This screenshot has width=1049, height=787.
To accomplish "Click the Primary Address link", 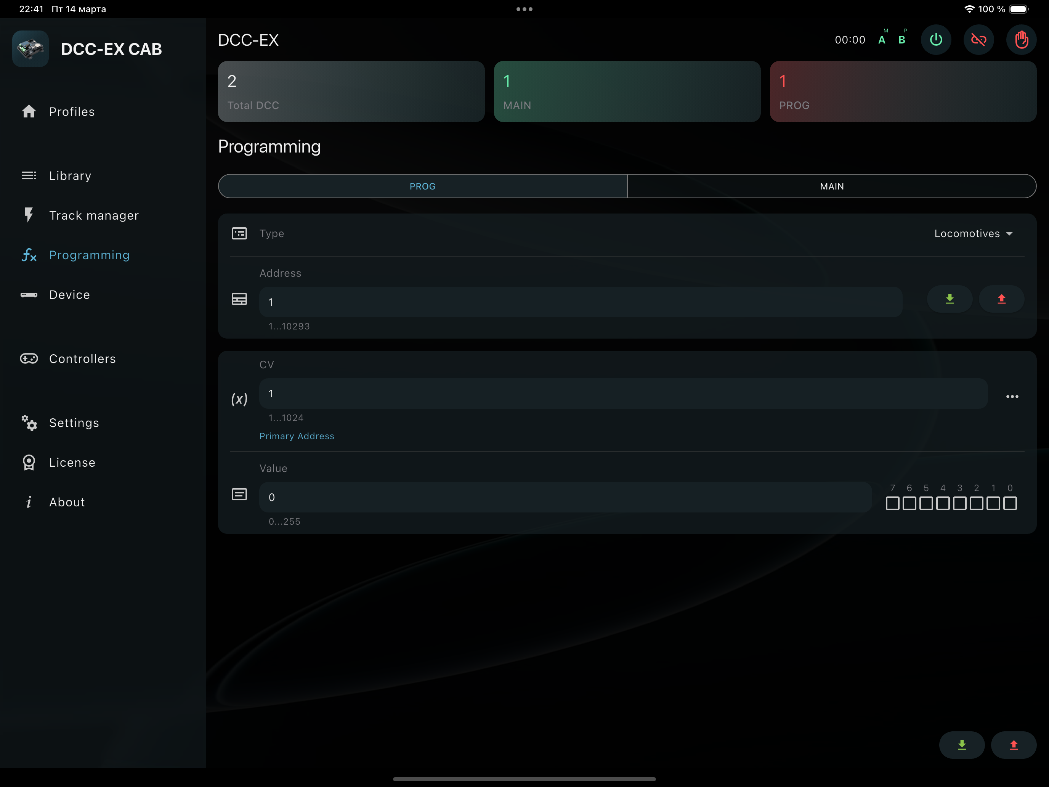I will (x=297, y=436).
